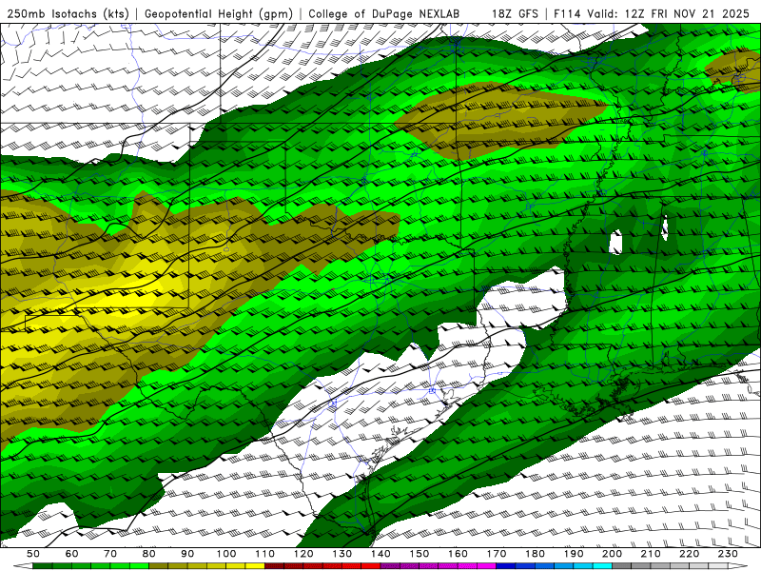Click the olive swatch just after the 80 label
The height and width of the screenshot is (571, 761).
tap(159, 566)
